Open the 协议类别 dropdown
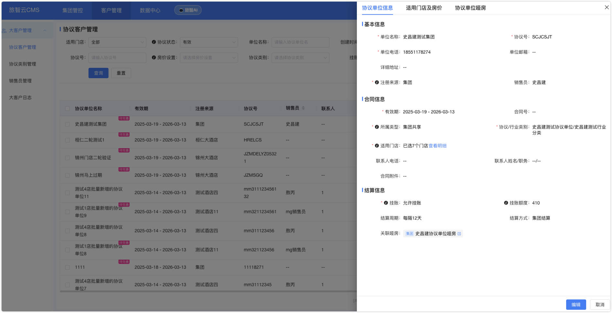Viewport: 612px width, 313px height. (x=300, y=58)
